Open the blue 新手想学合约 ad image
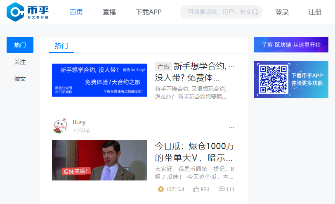The width and height of the screenshot is (335, 204). point(99,80)
